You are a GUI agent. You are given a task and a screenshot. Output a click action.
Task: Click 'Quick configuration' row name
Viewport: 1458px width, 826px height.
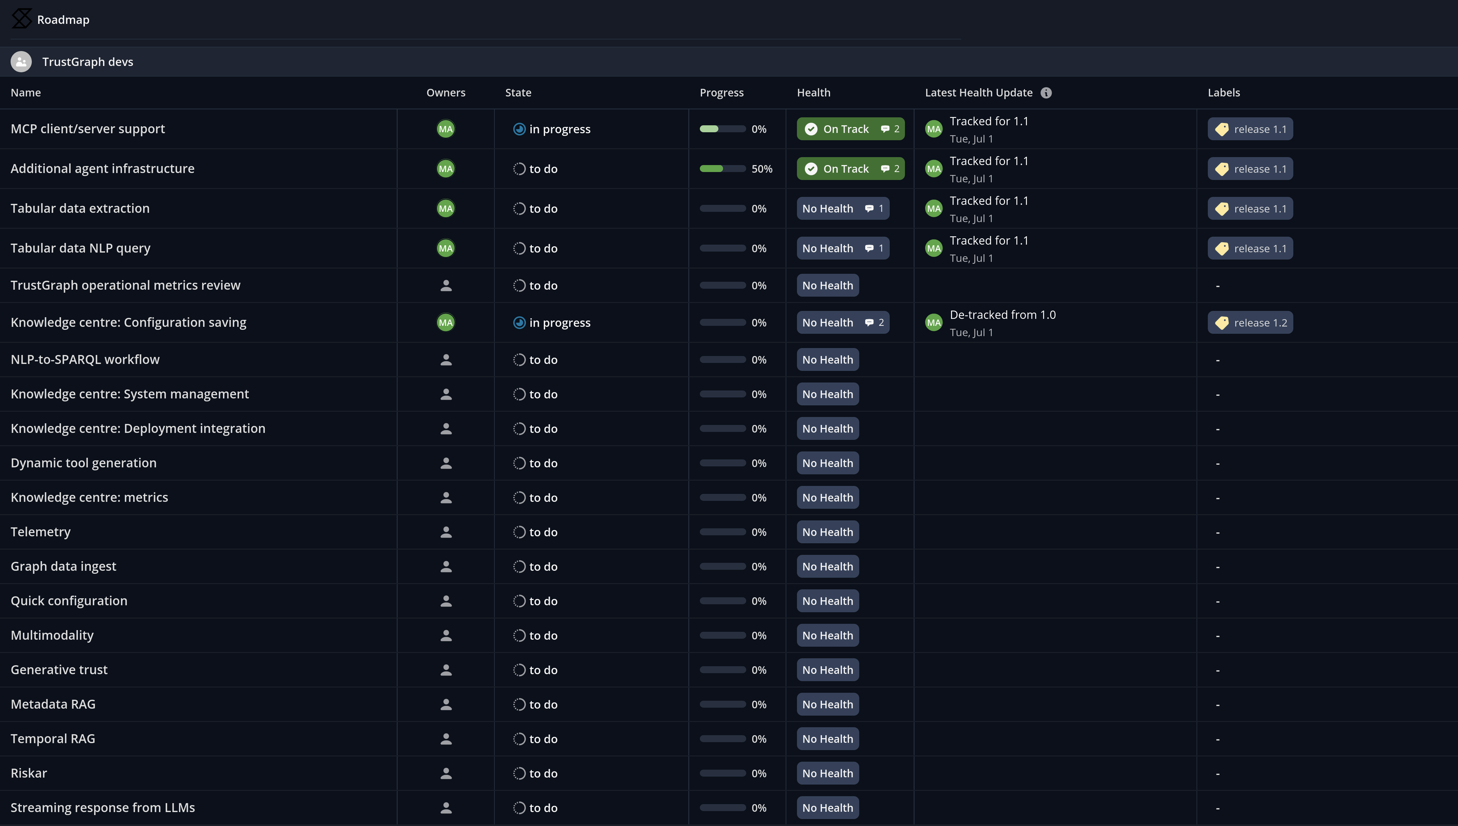[x=69, y=601]
